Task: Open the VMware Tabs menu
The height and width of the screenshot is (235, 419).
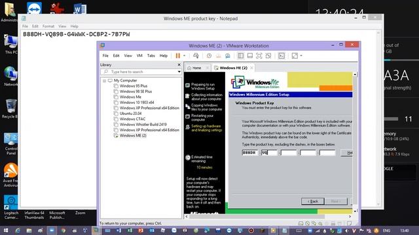Action: click(151, 55)
